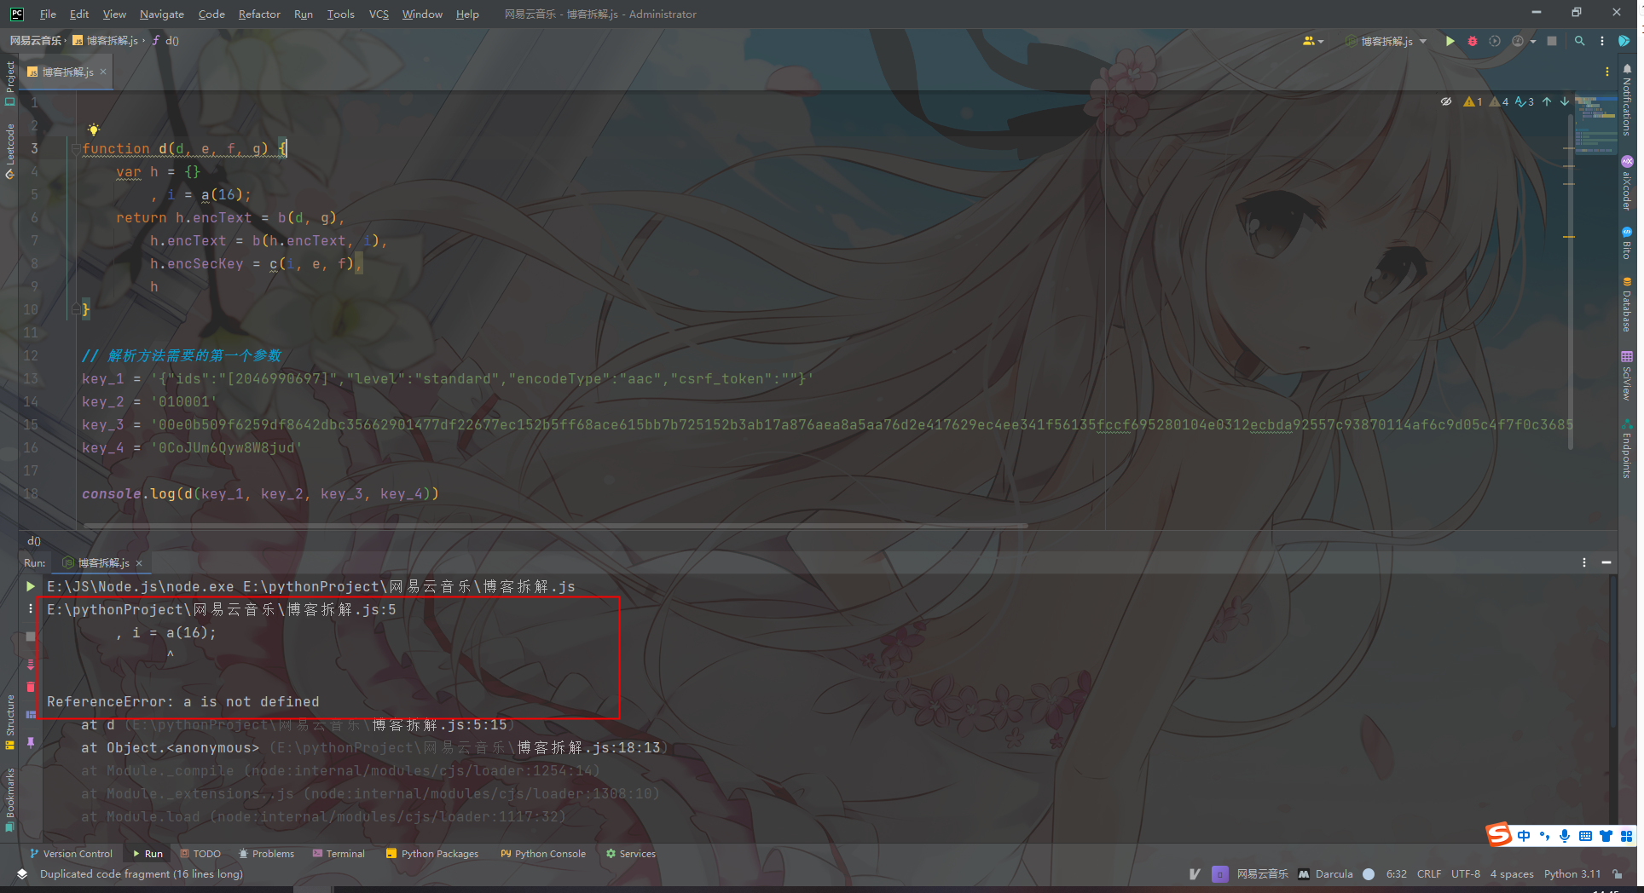Switch to the Terminal tool tab
This screenshot has width=1644, height=893.
pyautogui.click(x=339, y=854)
